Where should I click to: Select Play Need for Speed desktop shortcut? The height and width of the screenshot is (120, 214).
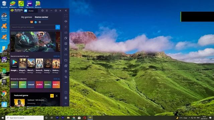point(29,4)
